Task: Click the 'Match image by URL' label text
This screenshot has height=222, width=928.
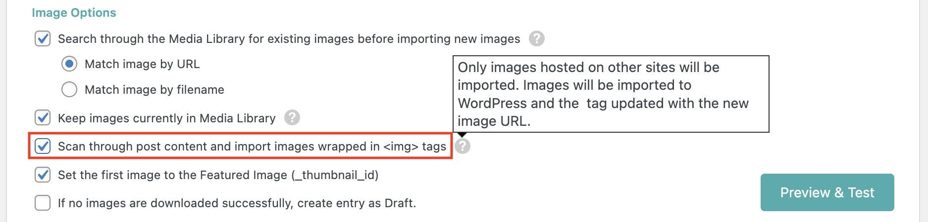Action: click(x=142, y=64)
